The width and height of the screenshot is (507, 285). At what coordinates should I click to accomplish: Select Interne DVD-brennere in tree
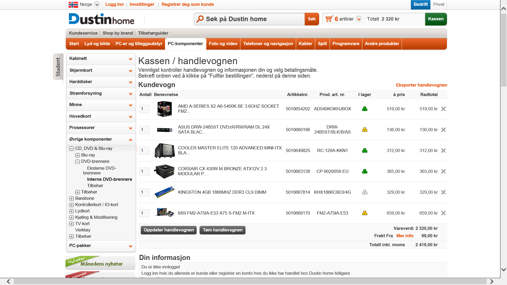coord(110,179)
